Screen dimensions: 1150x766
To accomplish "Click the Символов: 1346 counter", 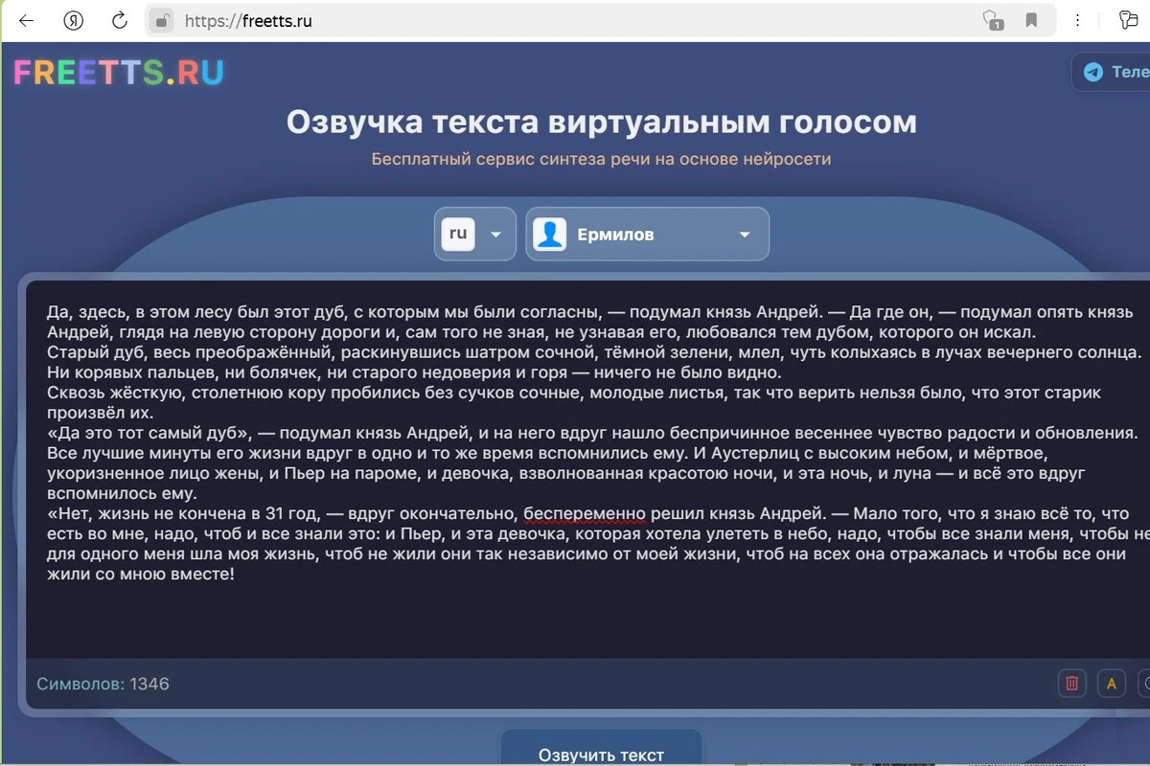I will [x=103, y=684].
